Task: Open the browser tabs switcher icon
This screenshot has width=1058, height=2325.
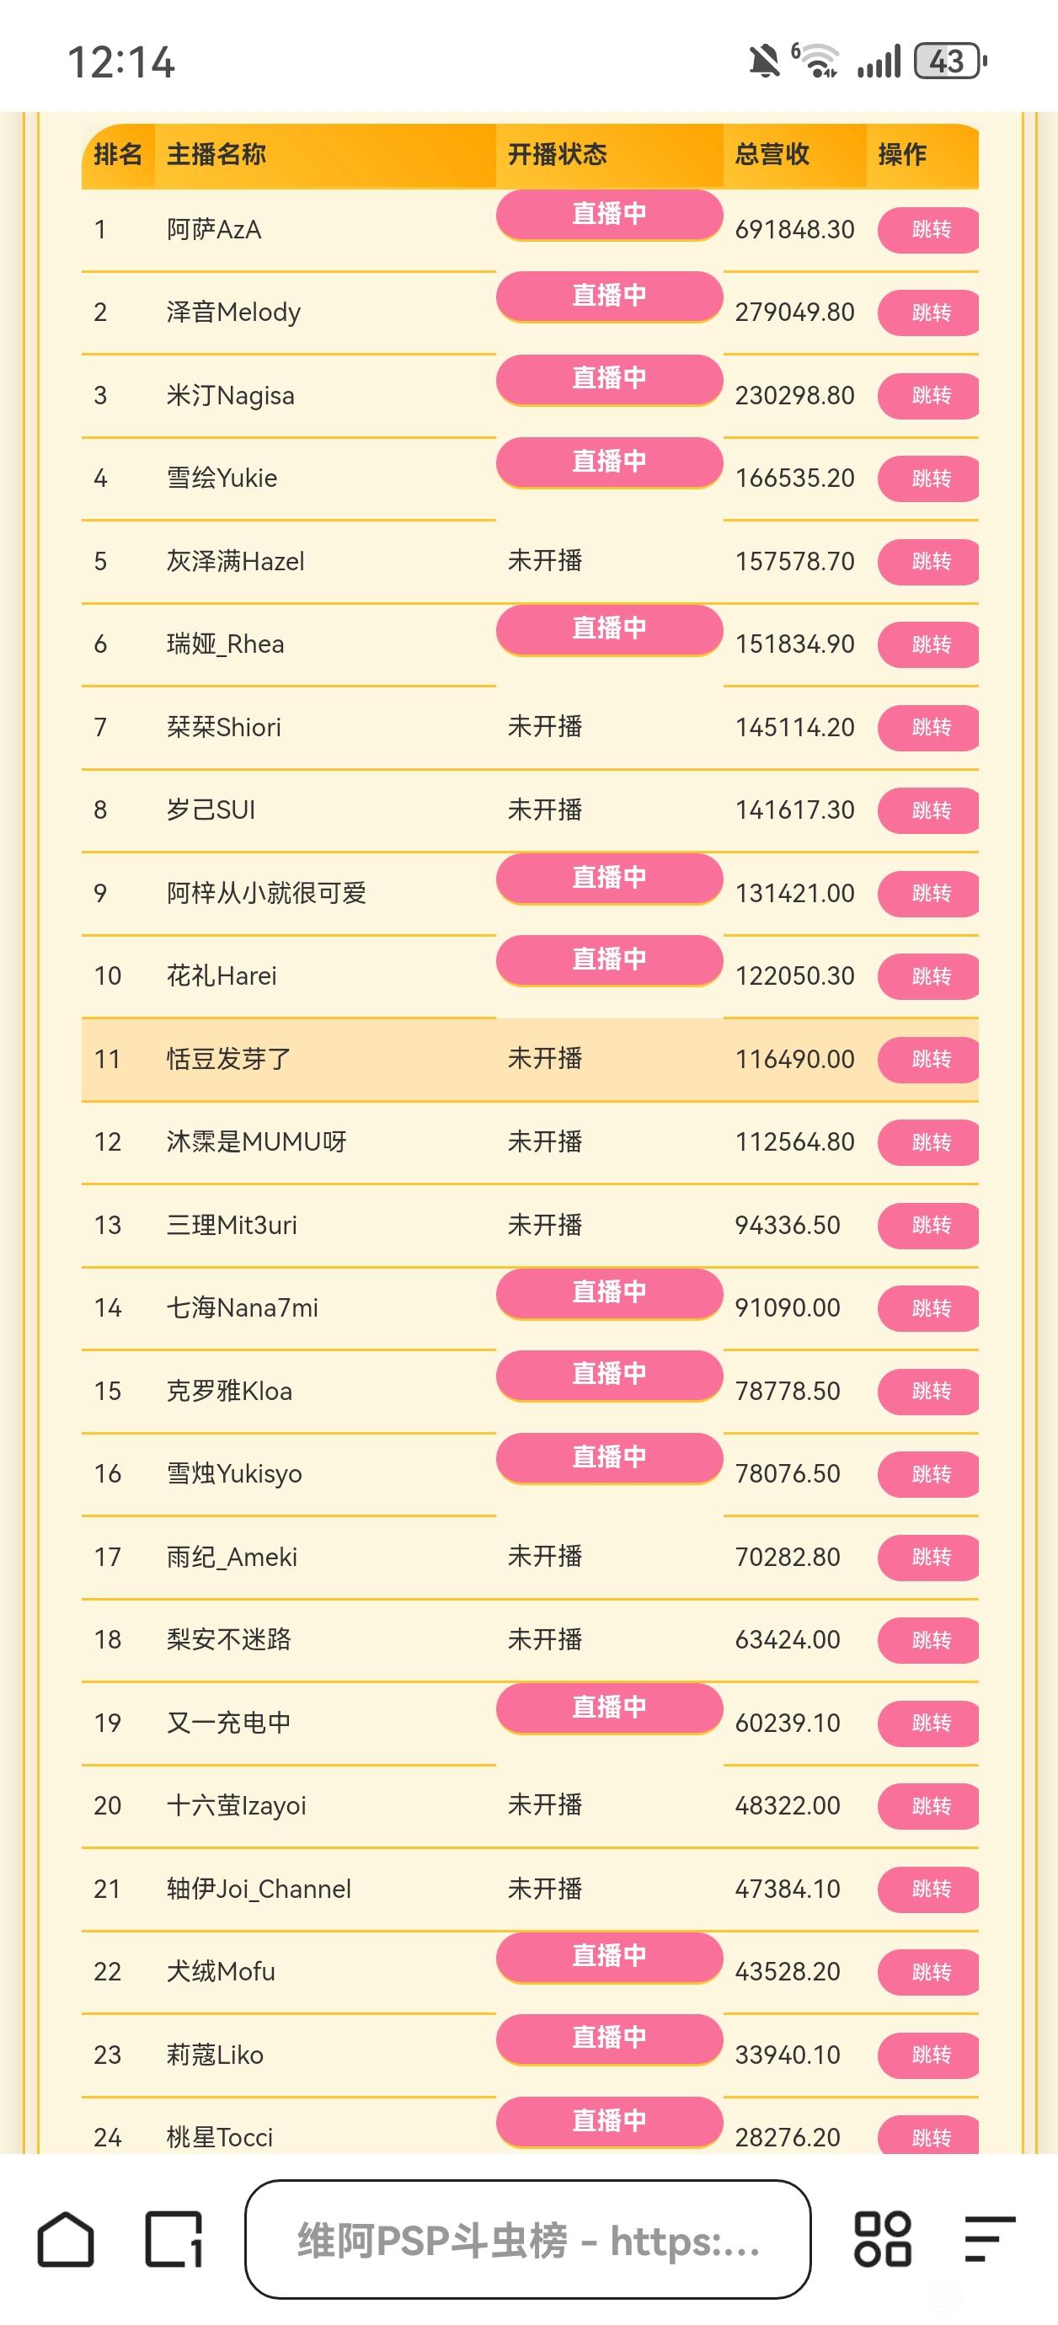Action: (174, 2240)
